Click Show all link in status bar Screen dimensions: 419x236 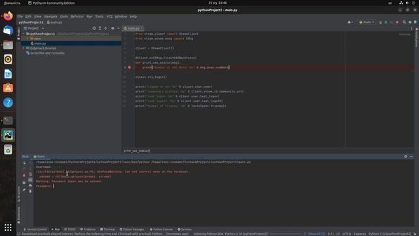316,234
